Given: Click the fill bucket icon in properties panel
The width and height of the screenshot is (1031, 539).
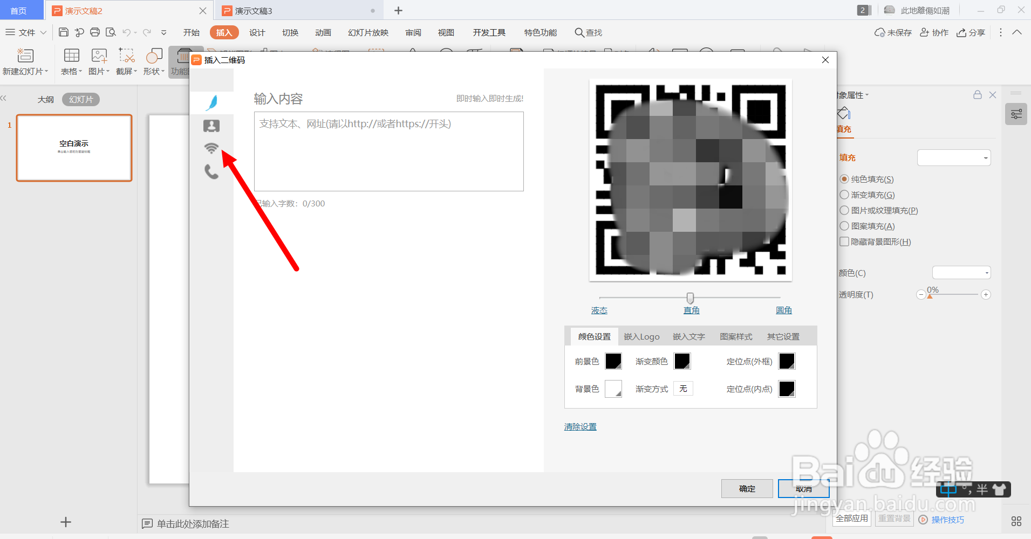Looking at the screenshot, I should pos(844,114).
